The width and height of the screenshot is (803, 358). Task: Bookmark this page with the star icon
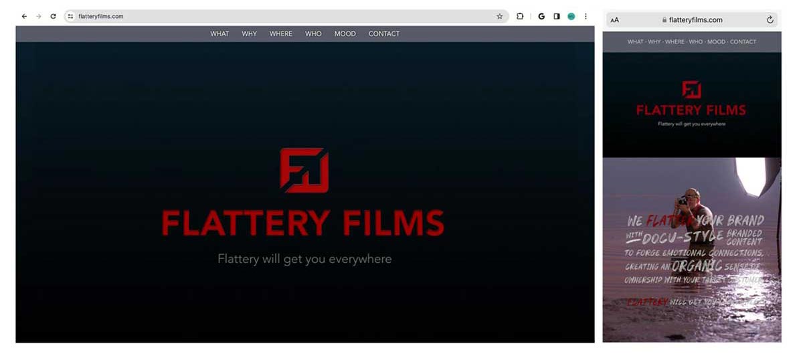499,16
